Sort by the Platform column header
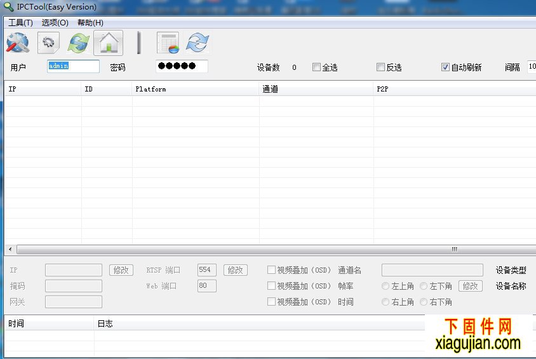 (195, 89)
